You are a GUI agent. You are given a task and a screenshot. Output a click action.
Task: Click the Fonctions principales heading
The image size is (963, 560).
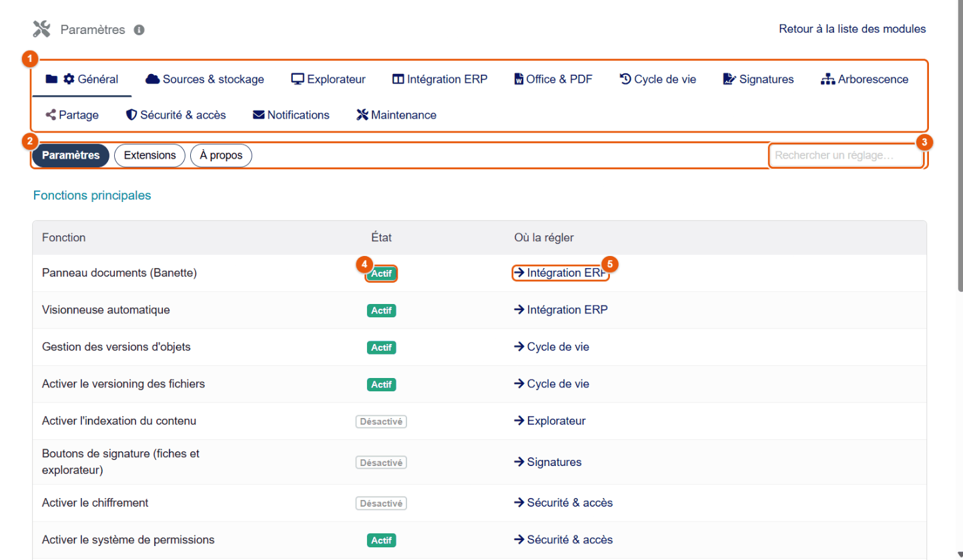92,195
